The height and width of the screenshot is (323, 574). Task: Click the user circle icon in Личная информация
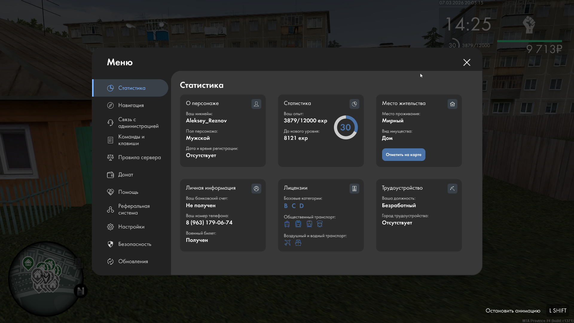click(x=256, y=188)
